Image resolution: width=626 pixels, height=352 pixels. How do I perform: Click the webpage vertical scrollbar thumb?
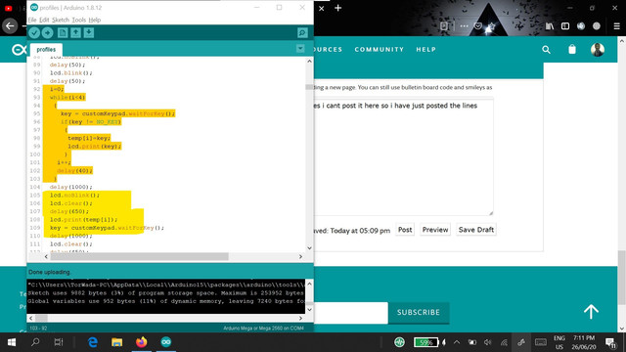[x=622, y=278]
